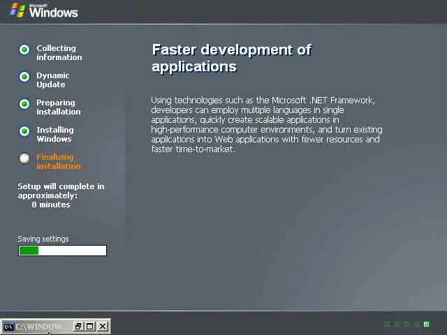This screenshot has height=335, width=447.
Task: Close the minimized command prompt window
Action: pyautogui.click(x=103, y=327)
